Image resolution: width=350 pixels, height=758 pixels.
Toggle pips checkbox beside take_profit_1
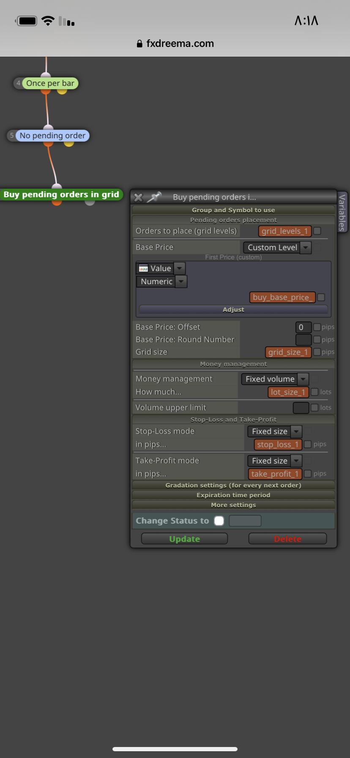tap(308, 474)
